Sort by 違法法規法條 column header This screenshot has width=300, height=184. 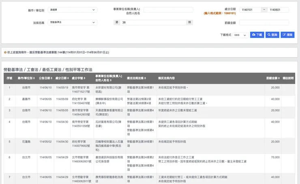[136, 78]
